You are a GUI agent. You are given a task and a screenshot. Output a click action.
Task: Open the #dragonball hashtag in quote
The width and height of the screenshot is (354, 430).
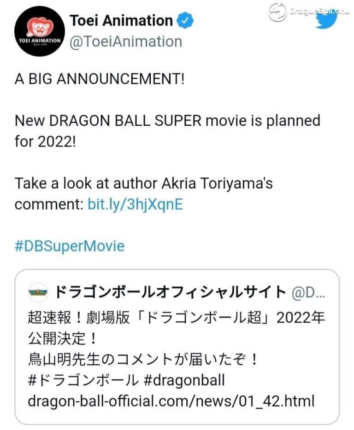click(x=184, y=381)
